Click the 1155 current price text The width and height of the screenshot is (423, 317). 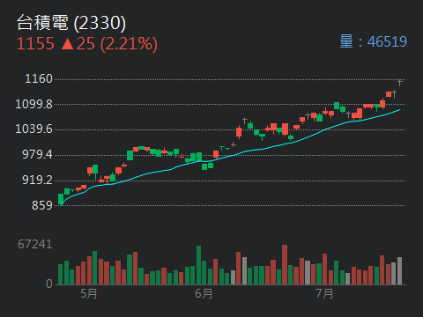35,44
